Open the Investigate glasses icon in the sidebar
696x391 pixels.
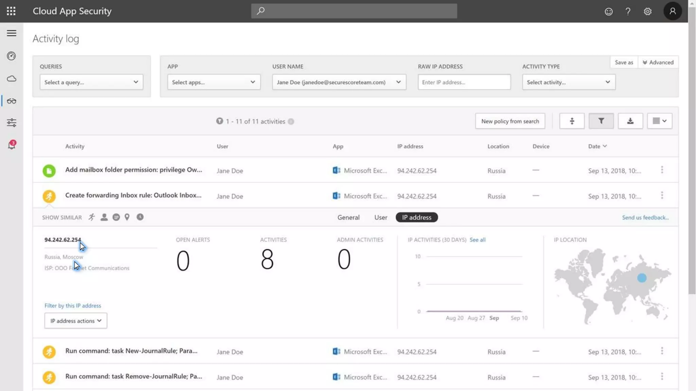tap(12, 101)
